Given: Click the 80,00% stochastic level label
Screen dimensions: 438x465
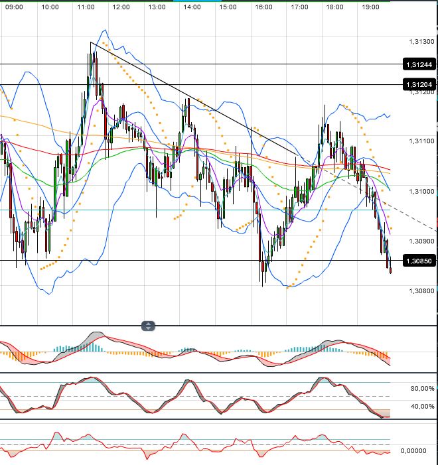Looking at the screenshot, I should [422, 389].
